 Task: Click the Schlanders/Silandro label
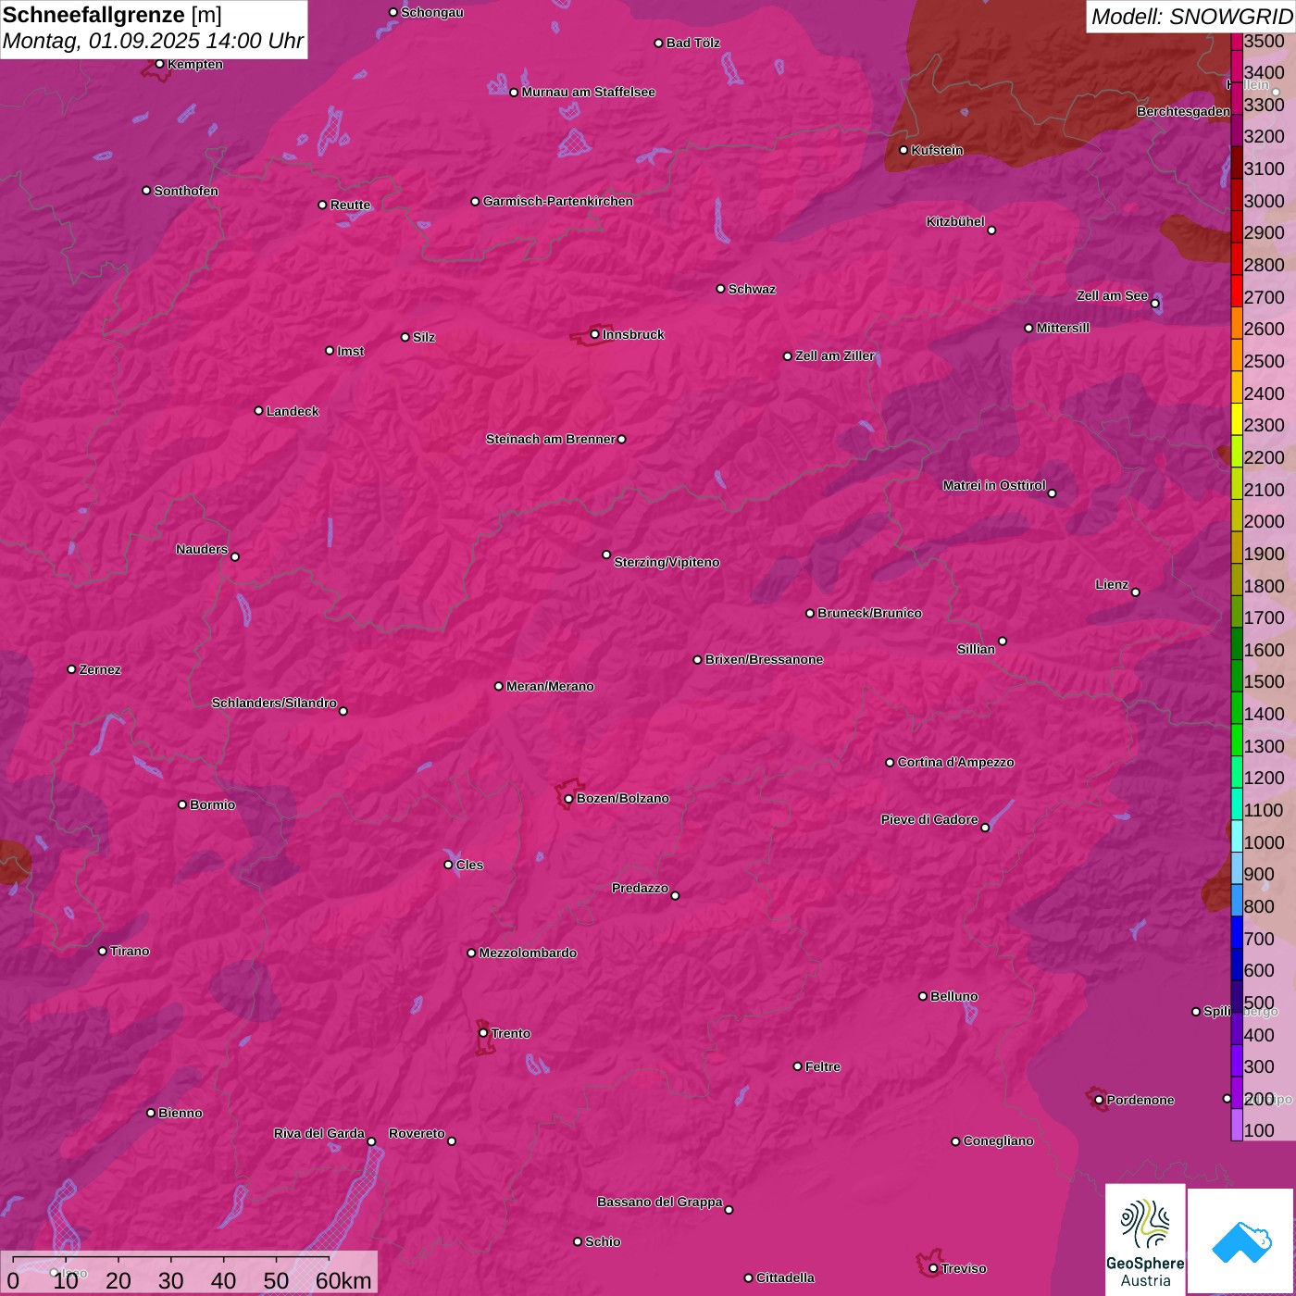(x=274, y=703)
